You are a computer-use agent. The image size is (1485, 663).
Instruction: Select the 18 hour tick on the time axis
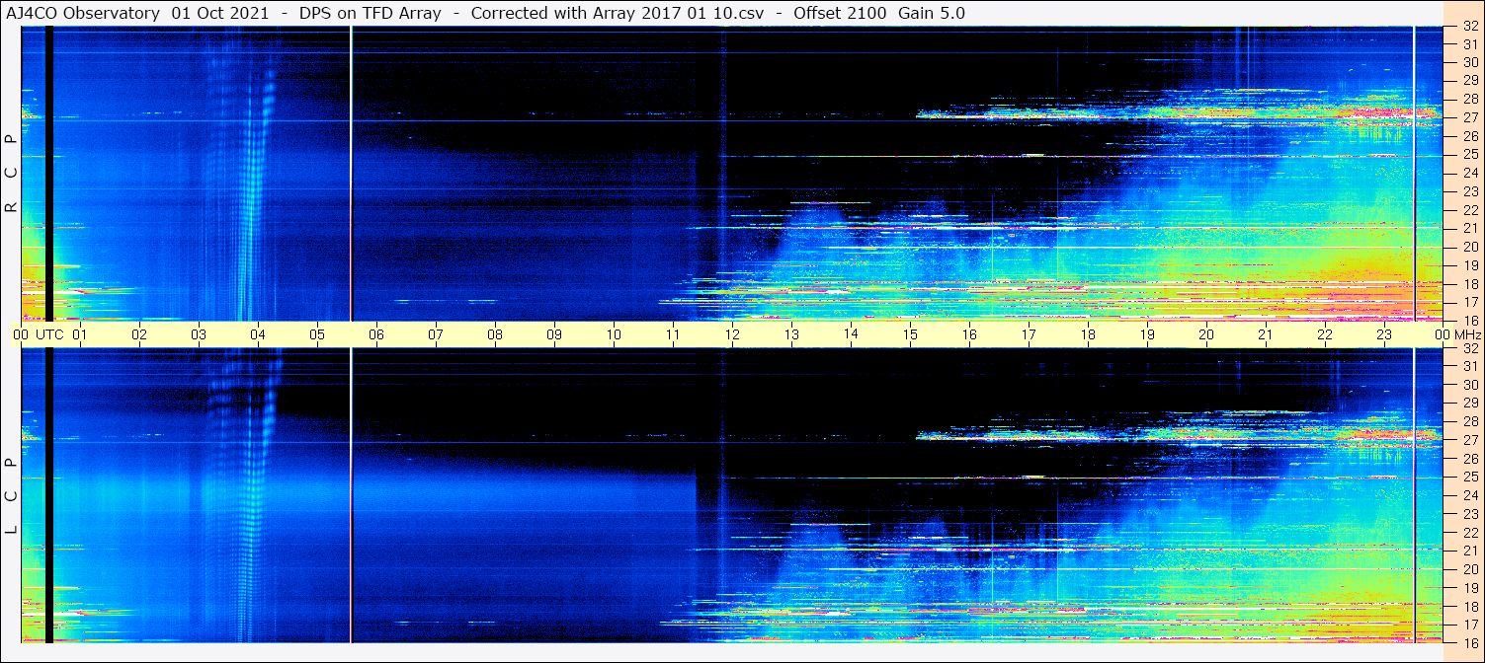(x=1088, y=334)
